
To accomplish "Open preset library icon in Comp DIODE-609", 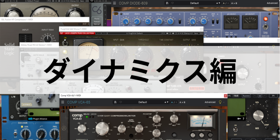I will (x=167, y=3).
